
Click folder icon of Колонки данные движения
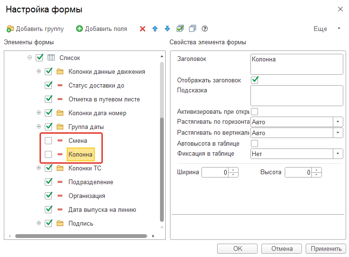click(x=60, y=71)
